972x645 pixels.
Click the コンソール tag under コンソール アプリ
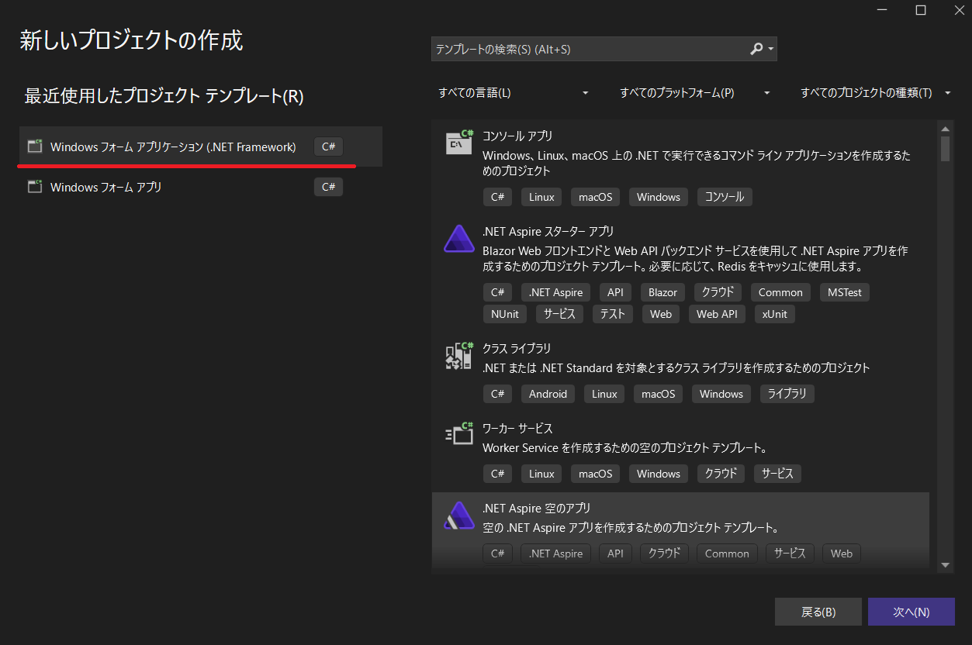click(724, 196)
